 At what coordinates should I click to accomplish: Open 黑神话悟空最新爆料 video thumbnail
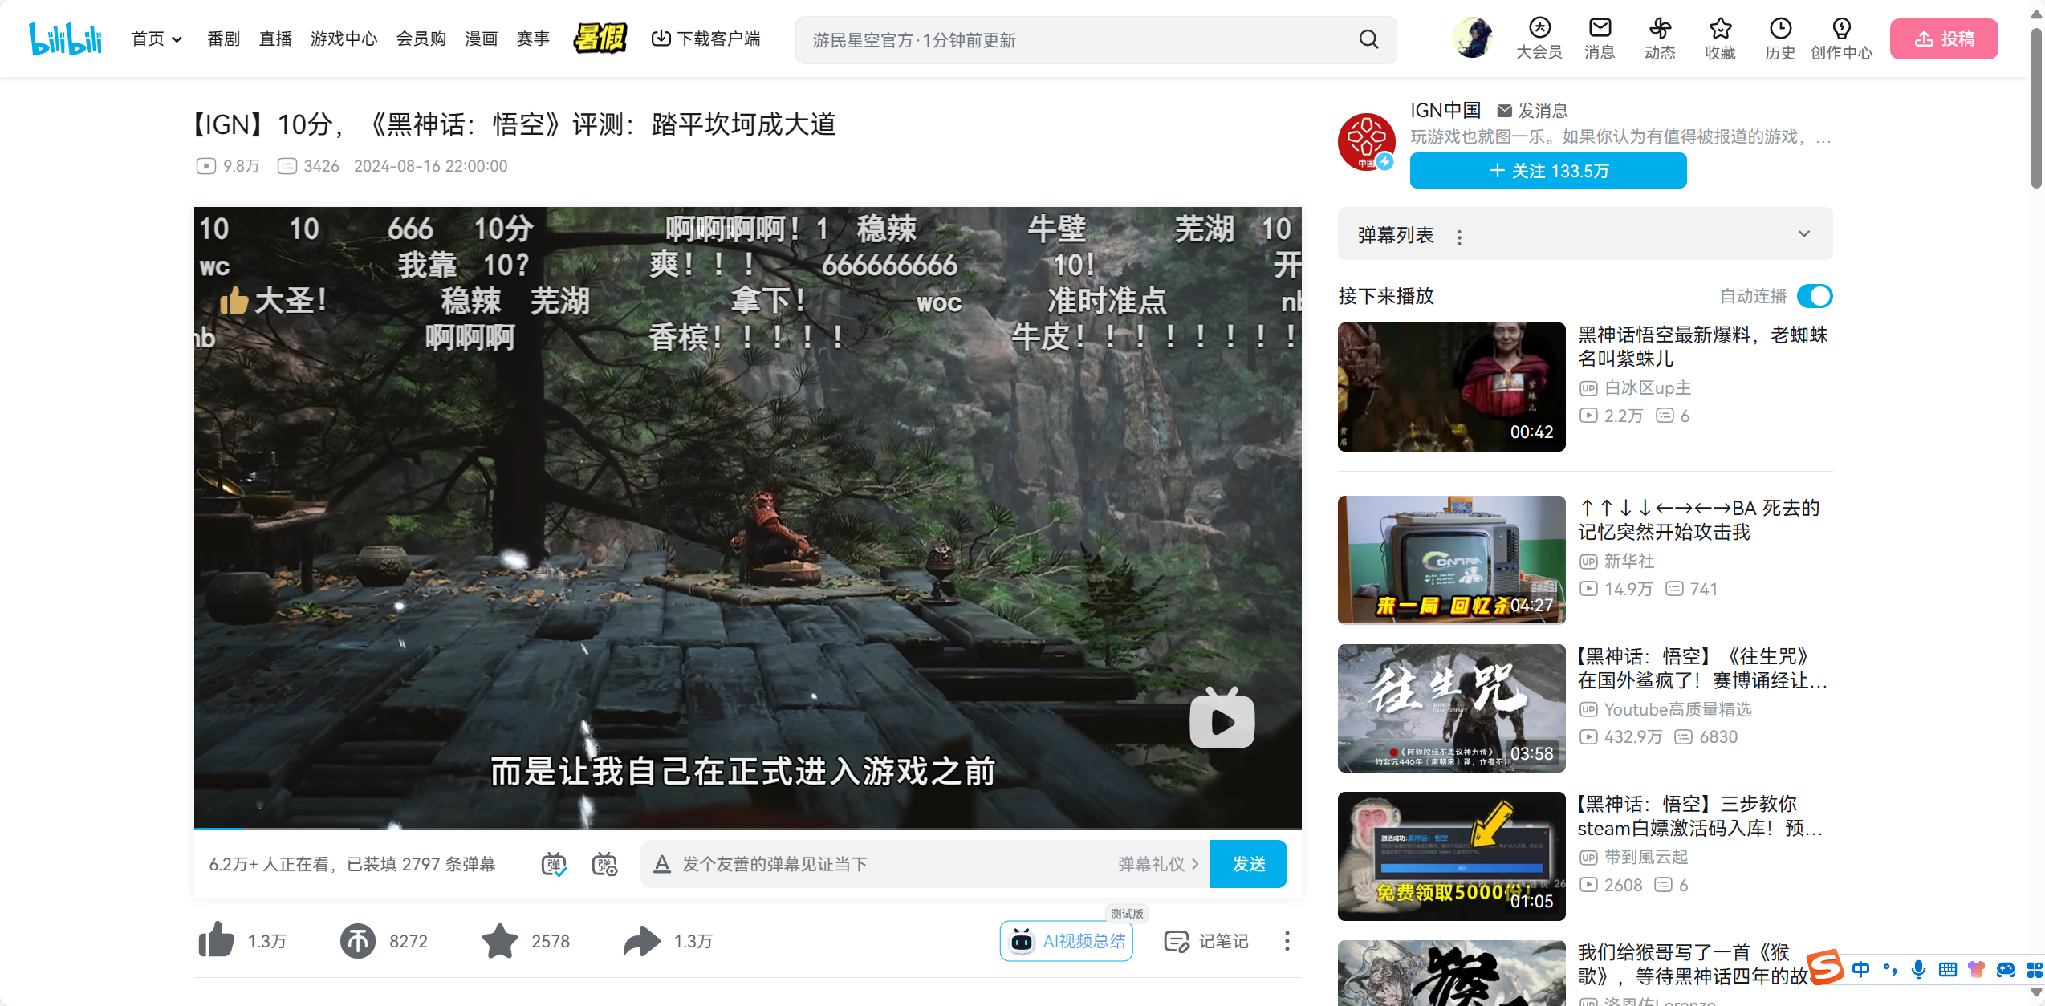[x=1451, y=387]
